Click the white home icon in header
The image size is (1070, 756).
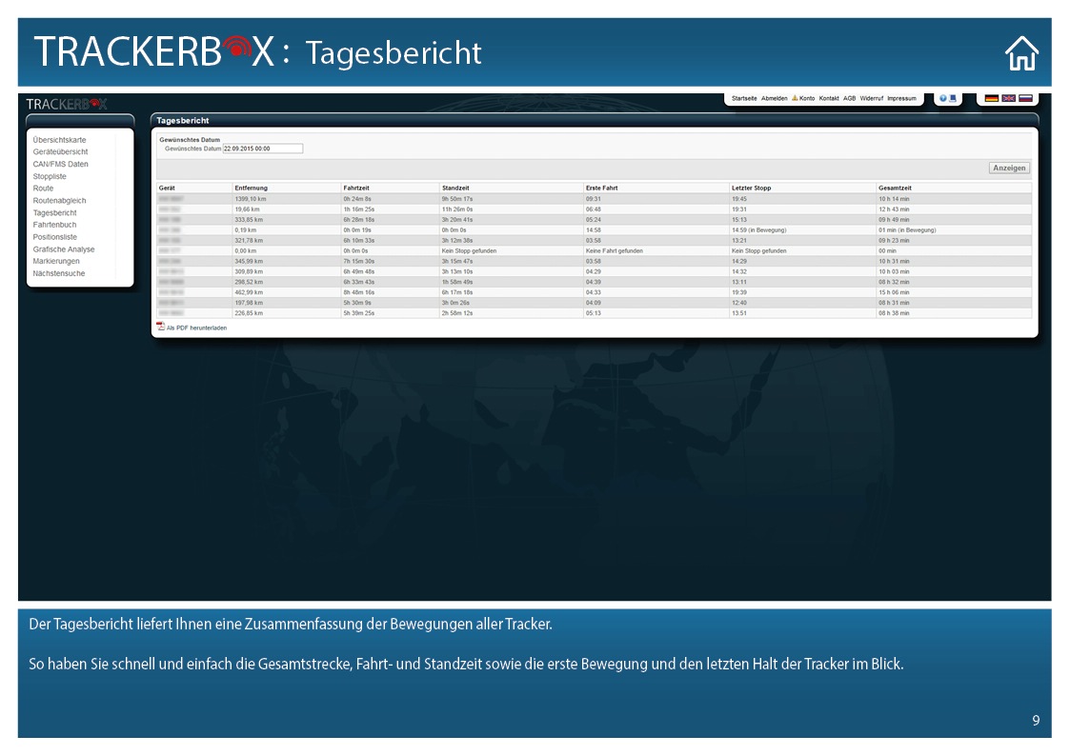1020,53
